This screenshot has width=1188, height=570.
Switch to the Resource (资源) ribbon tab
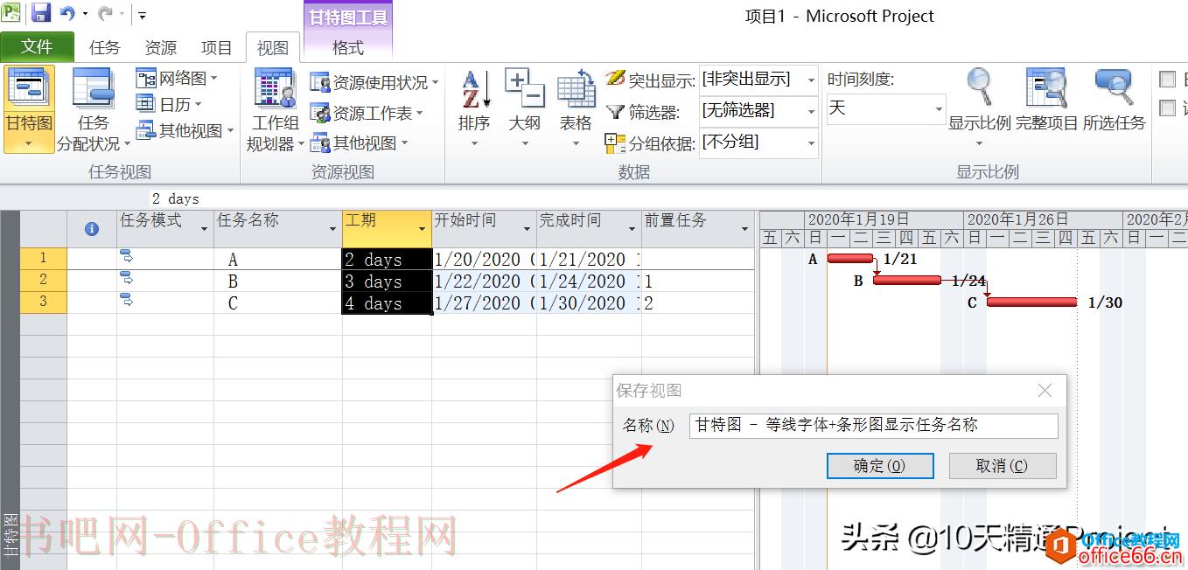(x=161, y=48)
